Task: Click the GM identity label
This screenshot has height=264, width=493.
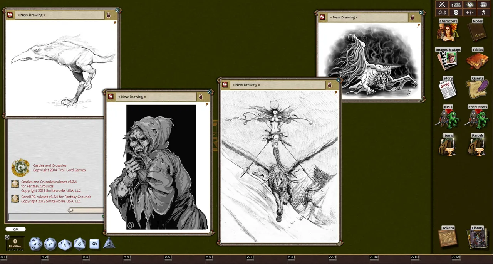Action: coord(16,229)
